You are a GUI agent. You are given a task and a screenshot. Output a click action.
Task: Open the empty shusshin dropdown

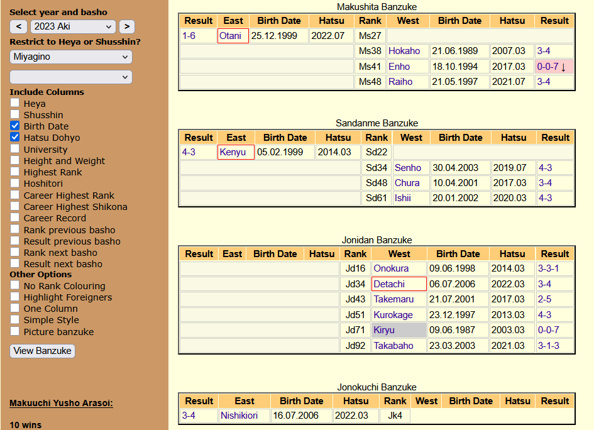pos(71,77)
